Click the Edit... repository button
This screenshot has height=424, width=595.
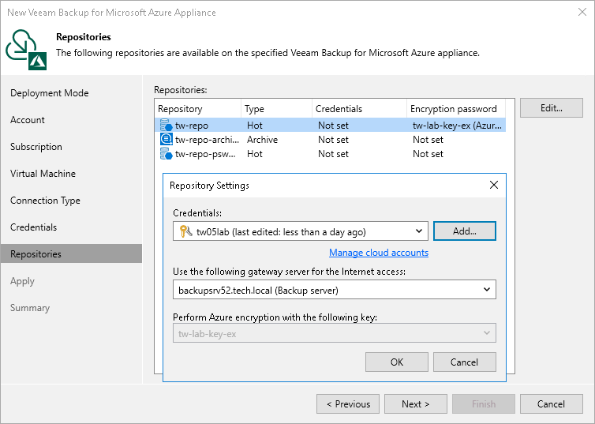(x=552, y=109)
